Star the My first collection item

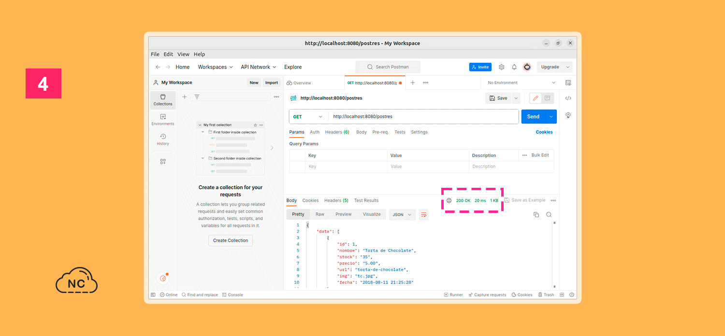coord(256,125)
